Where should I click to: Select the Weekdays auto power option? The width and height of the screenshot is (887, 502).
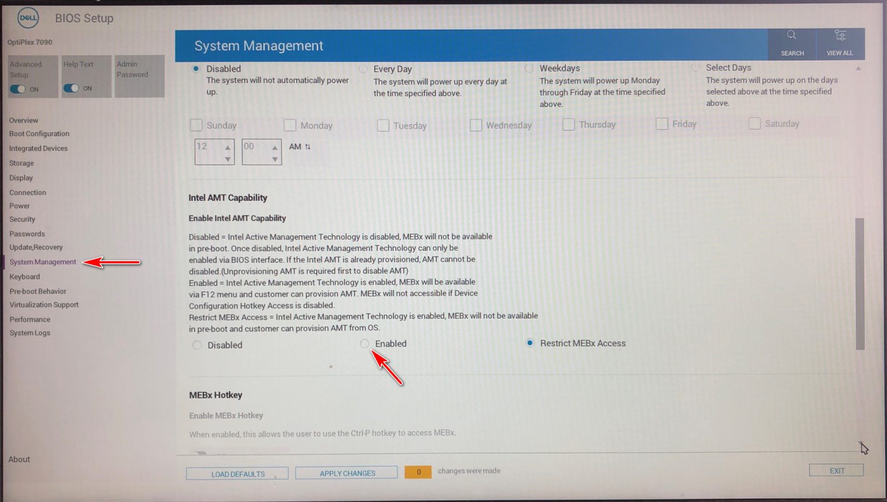click(530, 68)
